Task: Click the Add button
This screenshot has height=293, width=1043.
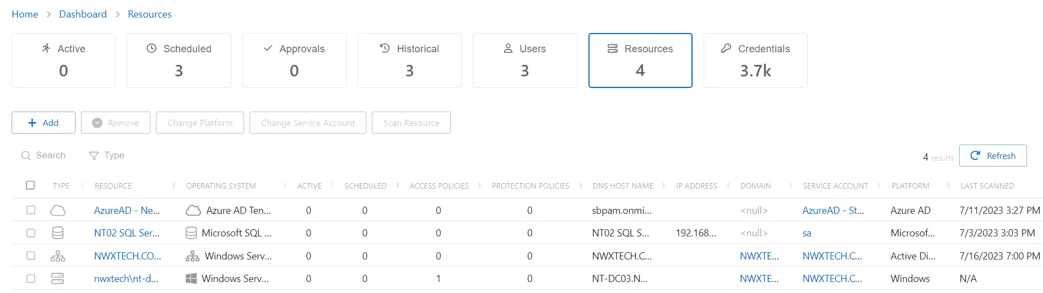Action: click(44, 123)
